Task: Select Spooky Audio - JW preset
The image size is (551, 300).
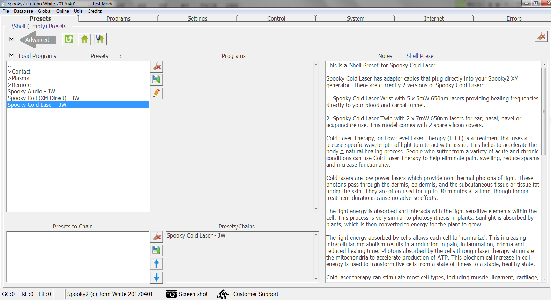Action: coord(31,91)
